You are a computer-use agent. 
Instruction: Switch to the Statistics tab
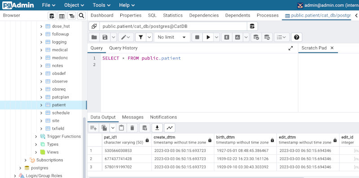[173, 15]
